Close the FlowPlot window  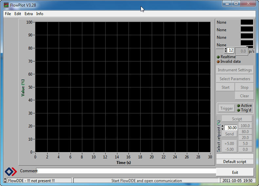coord(248,4)
